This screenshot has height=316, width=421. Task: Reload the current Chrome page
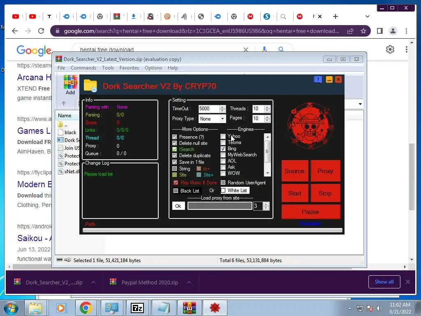pos(41,31)
